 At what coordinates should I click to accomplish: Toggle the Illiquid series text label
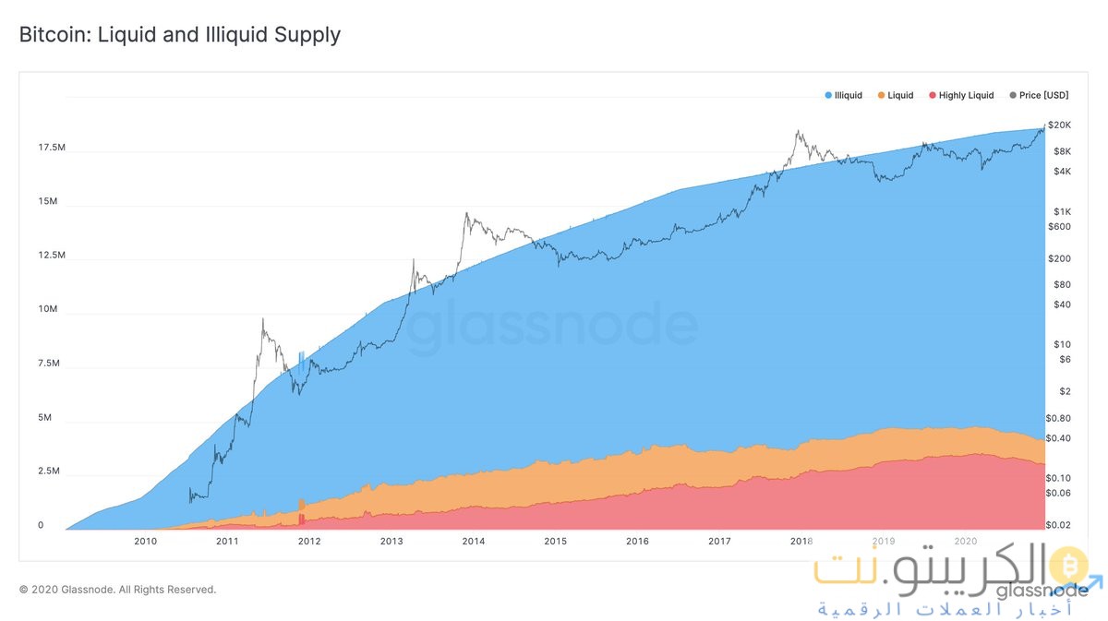(848, 96)
